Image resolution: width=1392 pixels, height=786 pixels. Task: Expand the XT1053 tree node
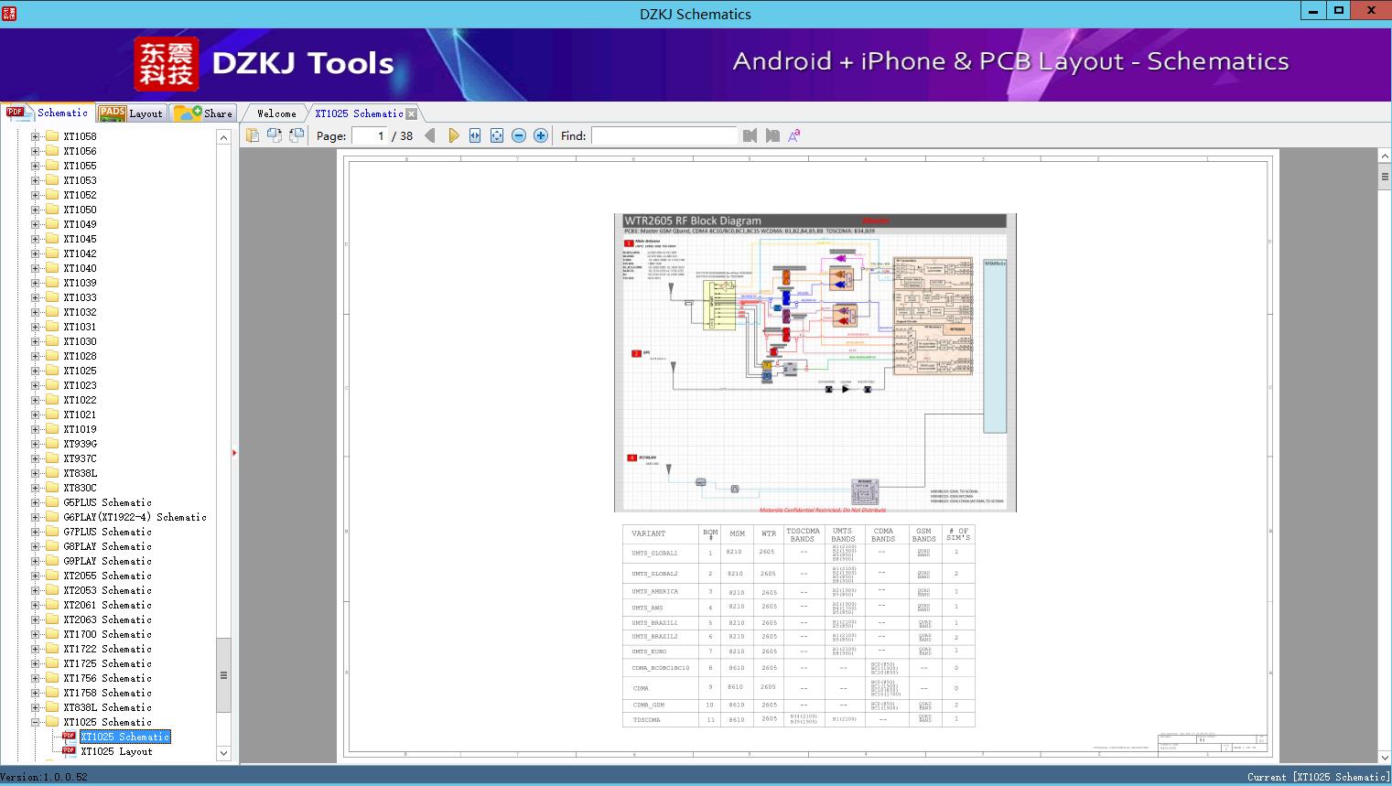coord(36,180)
